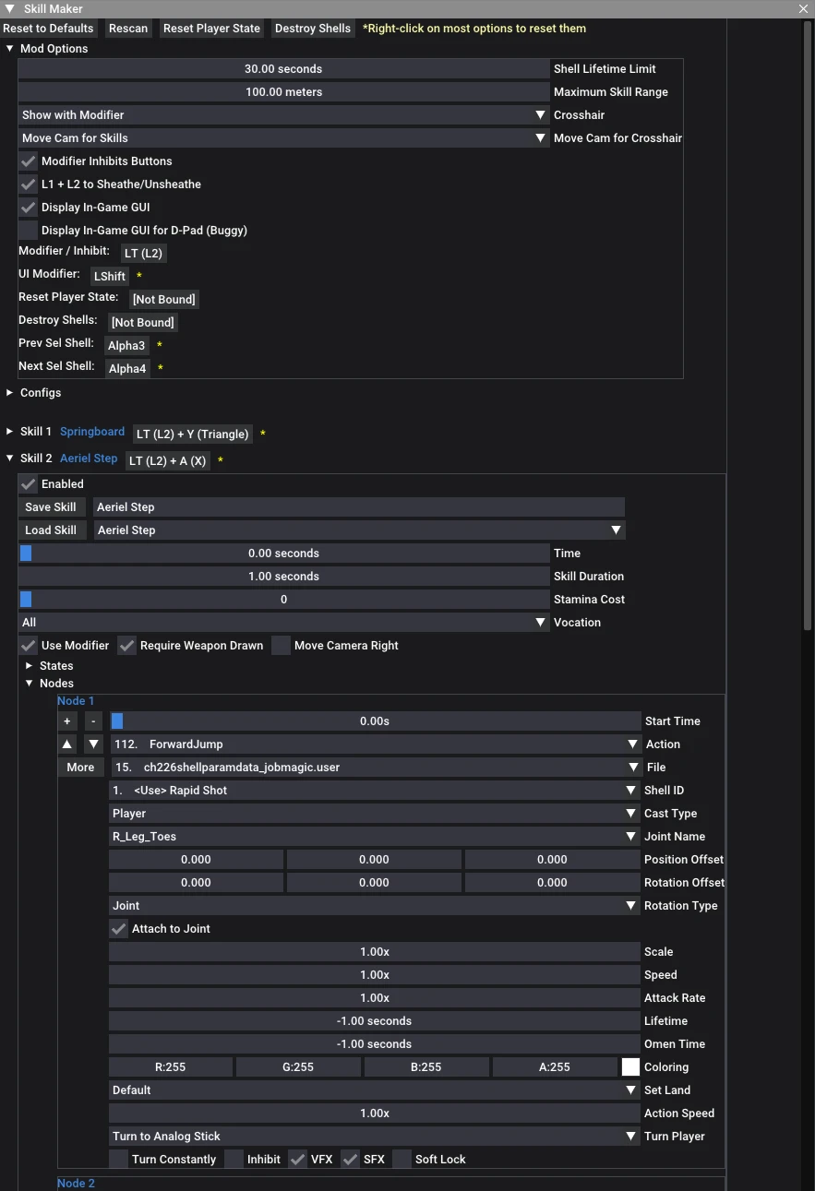
Task: Click Reset to Defaults button
Action: 49,29
